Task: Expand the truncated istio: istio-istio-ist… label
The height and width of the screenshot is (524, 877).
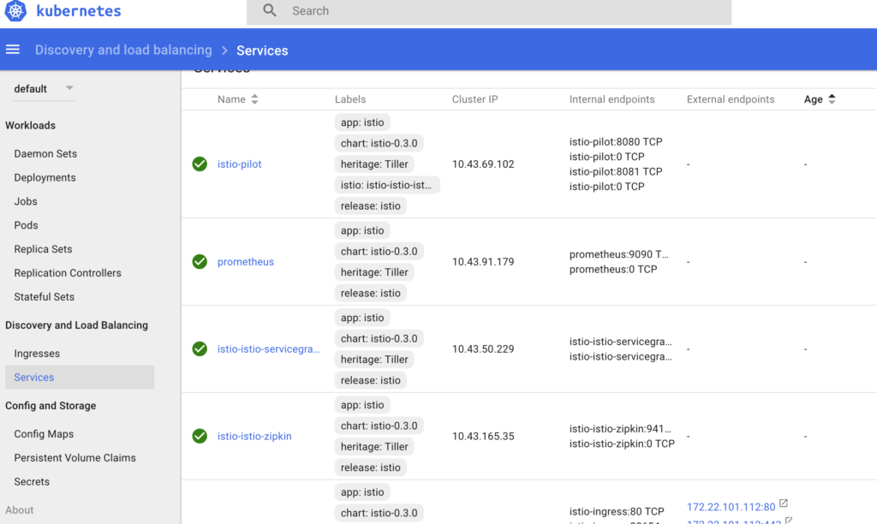Action: click(386, 185)
